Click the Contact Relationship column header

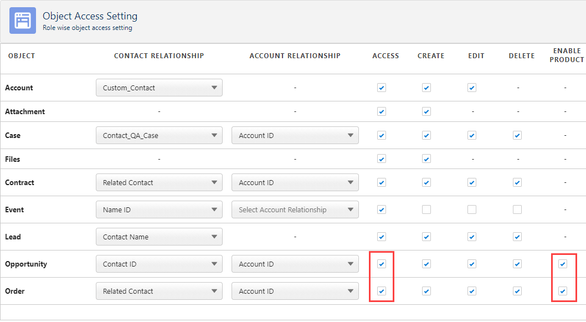[x=159, y=55]
